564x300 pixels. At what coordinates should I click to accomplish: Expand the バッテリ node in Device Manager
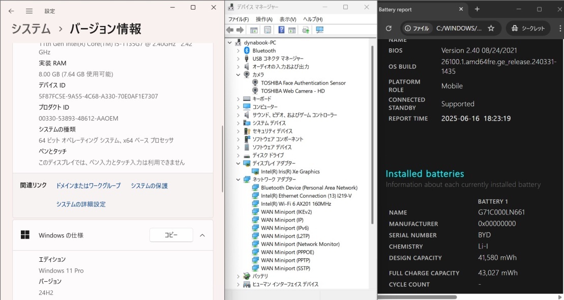[237, 276]
